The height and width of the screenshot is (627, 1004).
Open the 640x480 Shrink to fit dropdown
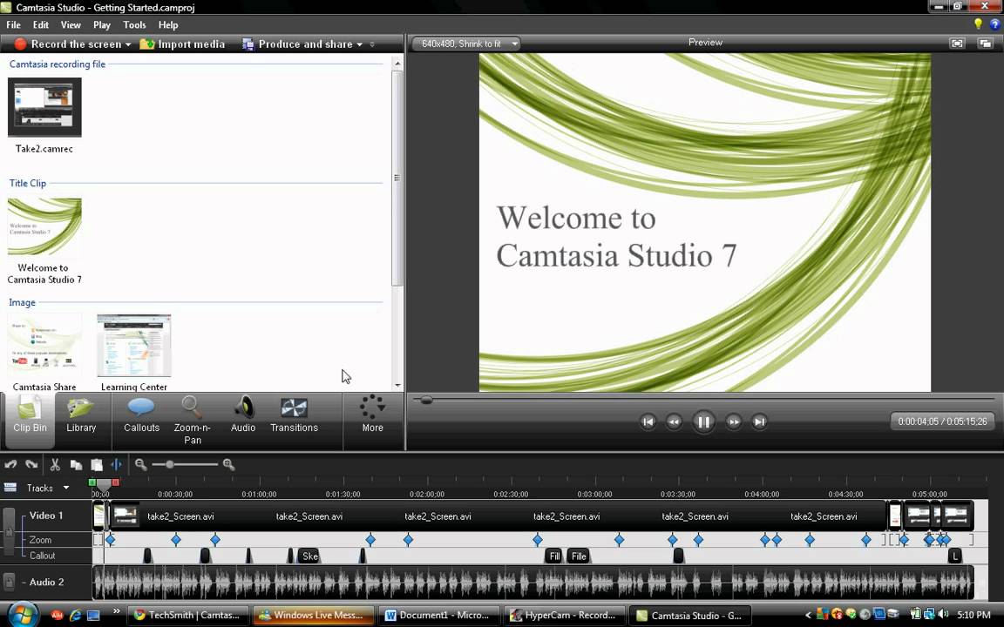tap(466, 44)
